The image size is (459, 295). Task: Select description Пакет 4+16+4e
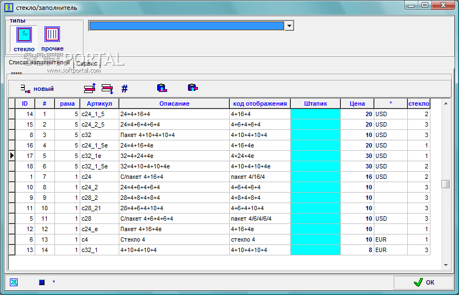(174, 229)
